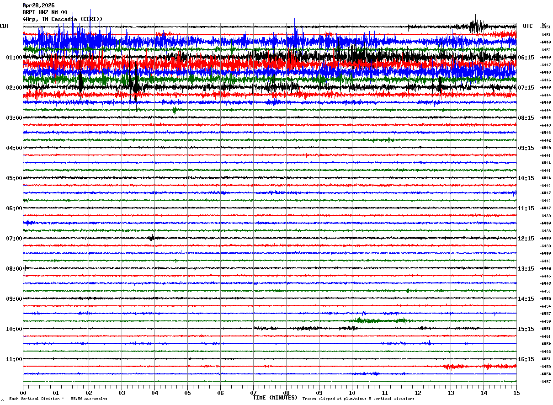This screenshot has height=405, width=553.
Task: Click minute tick label "03" on the bottom axis
Action: tap(122, 393)
